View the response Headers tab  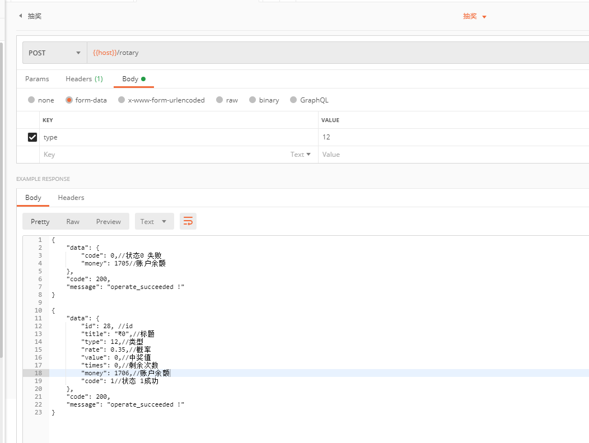71,198
